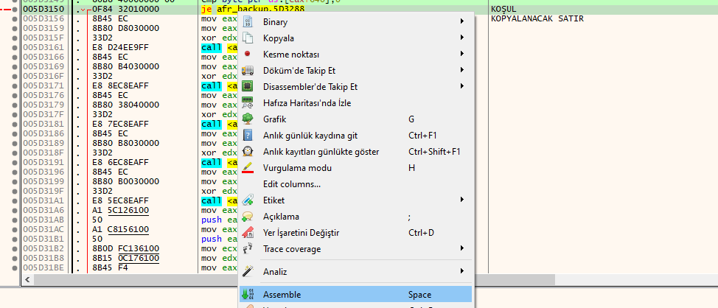Click bytes E8 D24EE9FF

(120, 47)
